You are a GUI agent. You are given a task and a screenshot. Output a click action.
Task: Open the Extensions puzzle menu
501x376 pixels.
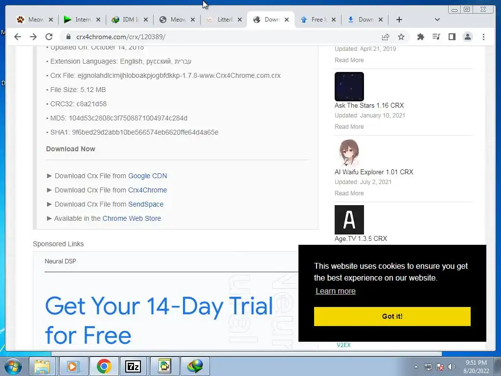(421, 37)
